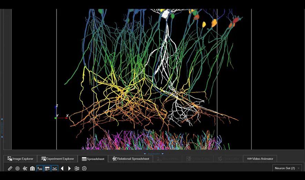This screenshot has height=180, width=305.
Task: Click the concentric circles target icon
Action: (18, 168)
